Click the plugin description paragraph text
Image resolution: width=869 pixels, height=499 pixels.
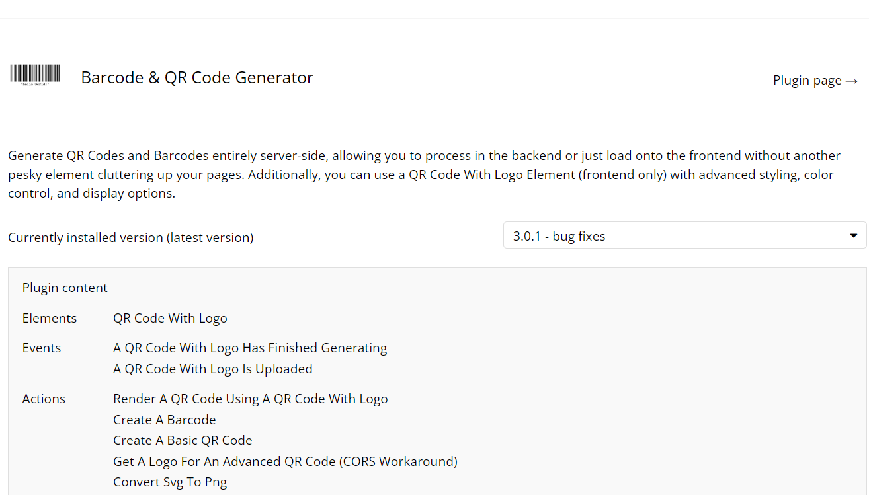coord(423,175)
